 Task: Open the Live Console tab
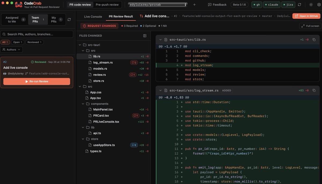pyautogui.click(x=93, y=16)
